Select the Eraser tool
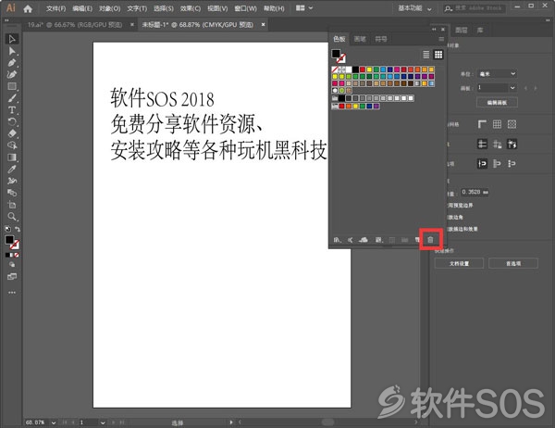Image resolution: width=555 pixels, height=428 pixels. [x=12, y=133]
